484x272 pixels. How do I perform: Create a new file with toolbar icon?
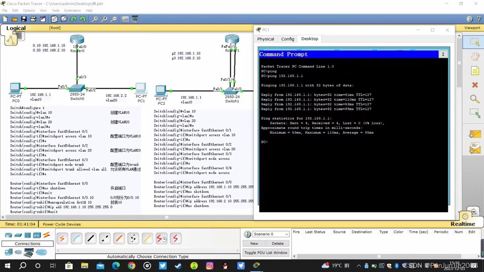coord(5,19)
